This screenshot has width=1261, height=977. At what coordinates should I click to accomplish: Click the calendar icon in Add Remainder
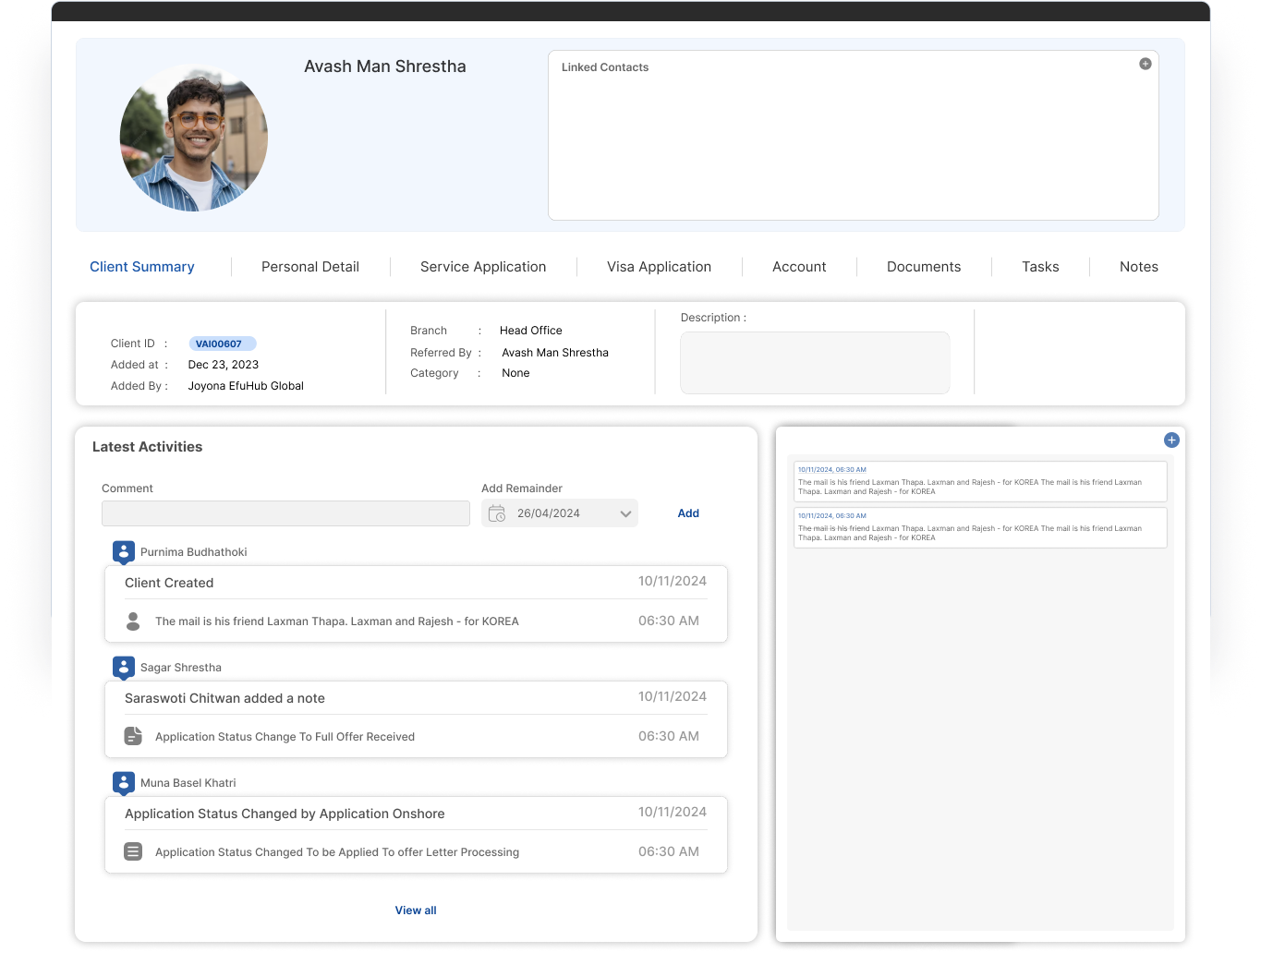pos(497,513)
